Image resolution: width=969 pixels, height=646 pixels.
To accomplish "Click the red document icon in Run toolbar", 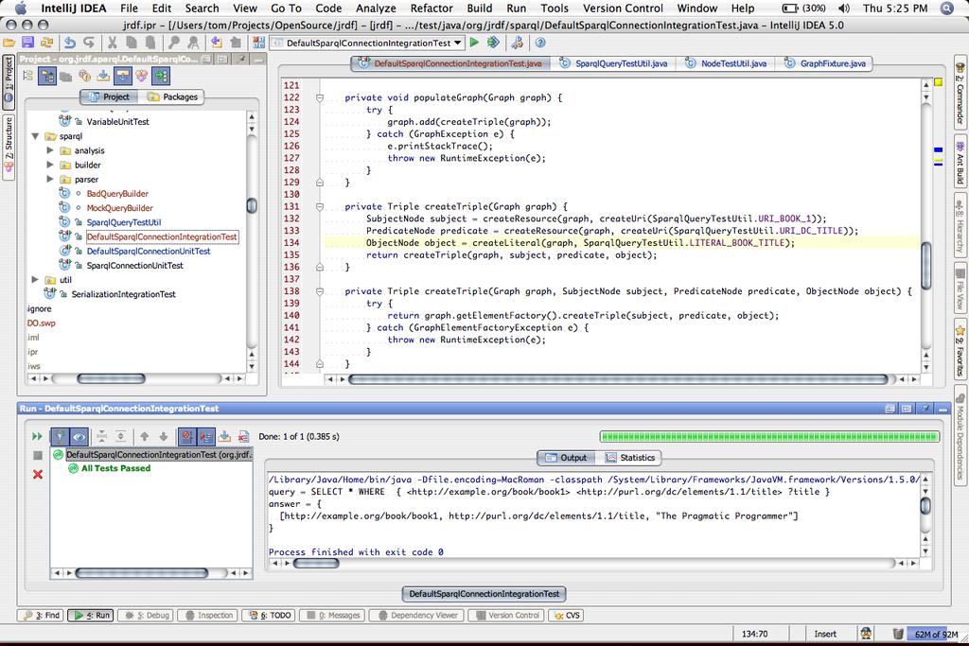I will pos(243,437).
